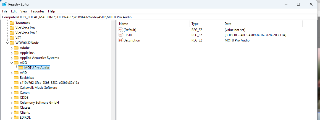Viewport: 320px width, 120px height.
Task: Click the Clients folder icon
Action: (16, 113)
